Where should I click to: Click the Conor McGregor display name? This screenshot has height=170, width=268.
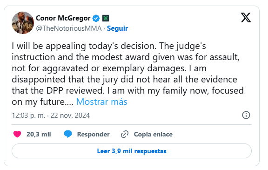pos(63,18)
